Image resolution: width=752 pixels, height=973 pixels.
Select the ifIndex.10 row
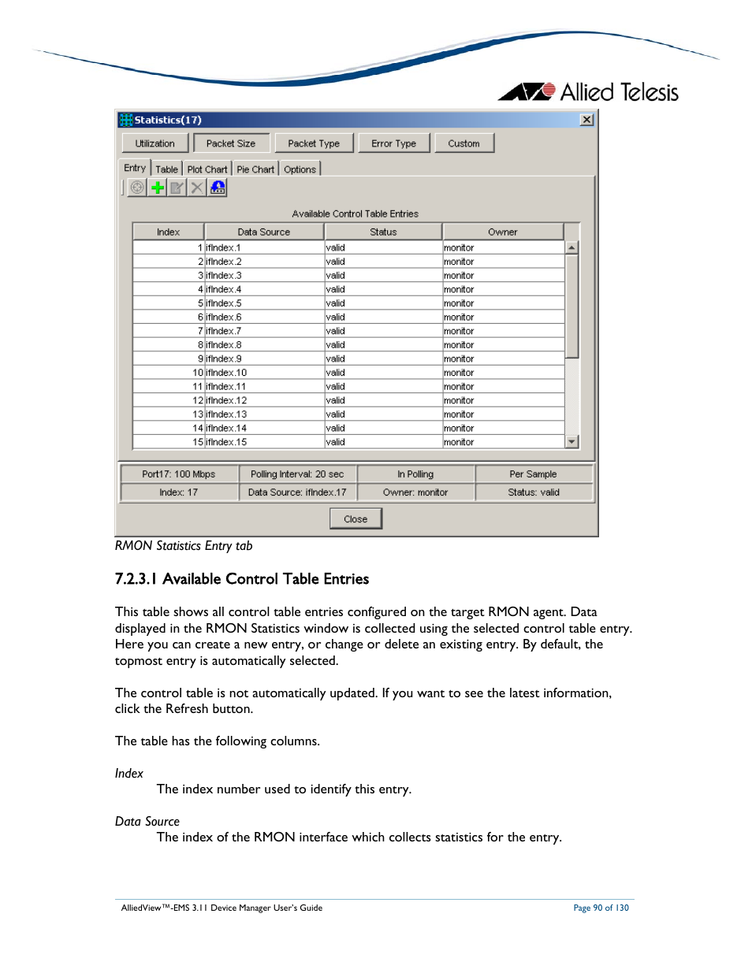click(x=349, y=373)
